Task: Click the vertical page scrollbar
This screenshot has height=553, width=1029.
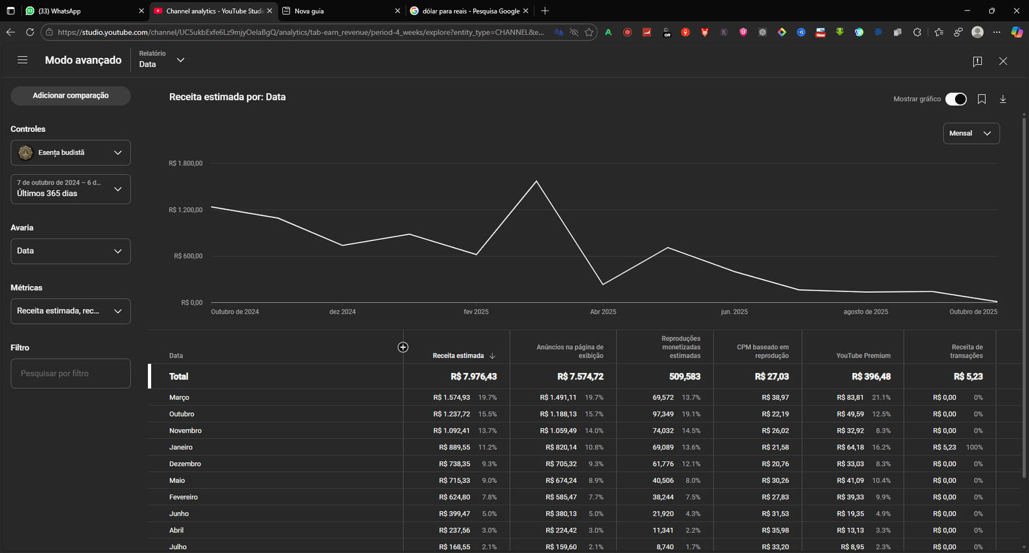Action: tap(1024, 296)
